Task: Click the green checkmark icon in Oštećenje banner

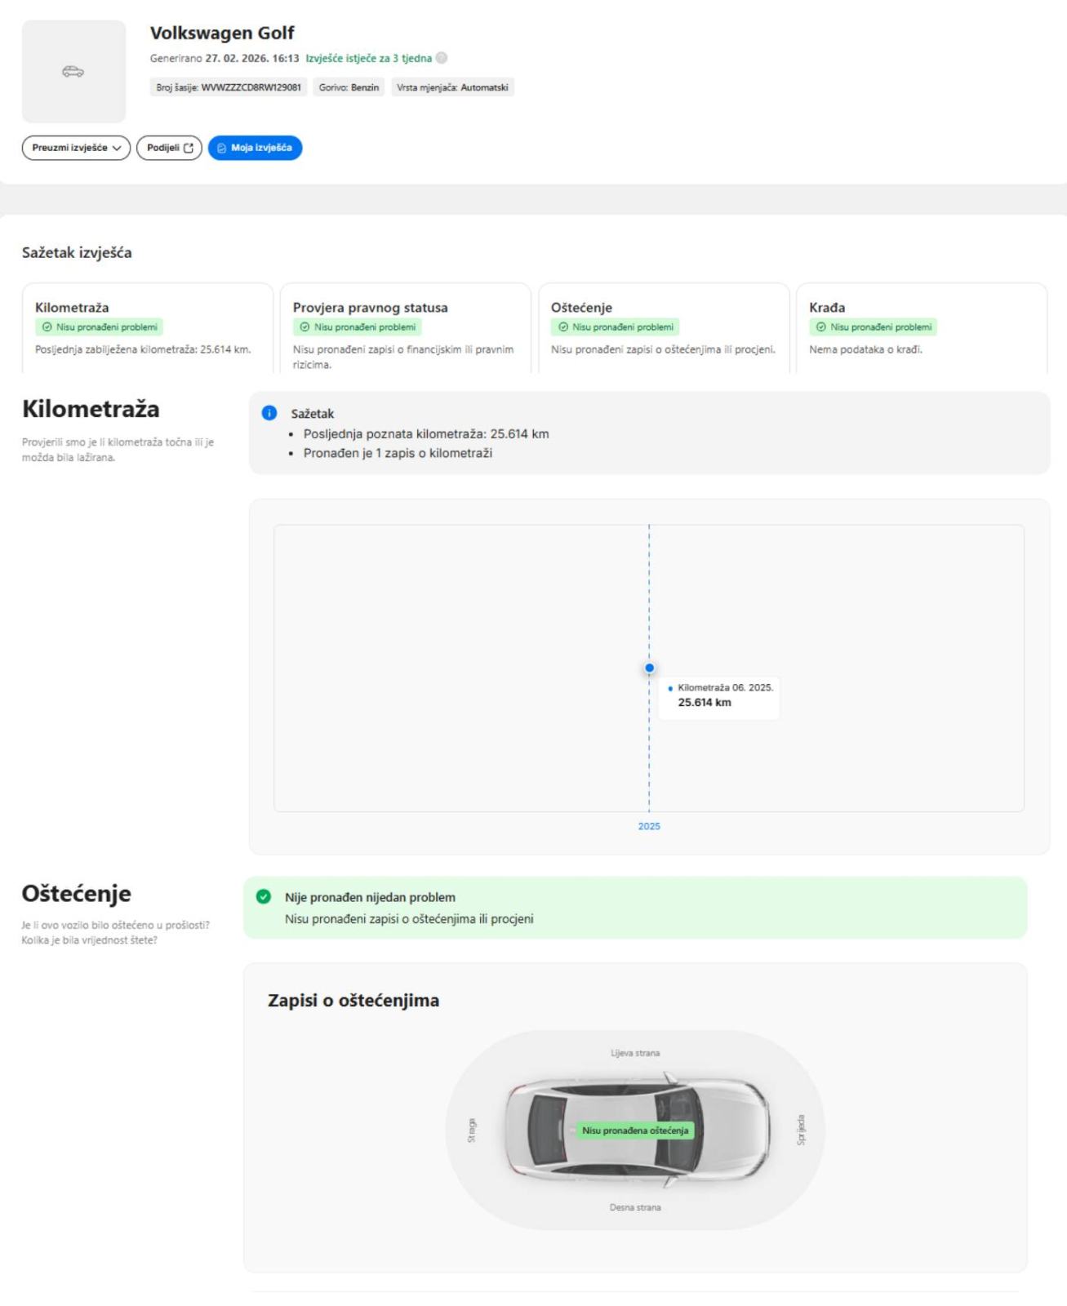Action: [264, 896]
